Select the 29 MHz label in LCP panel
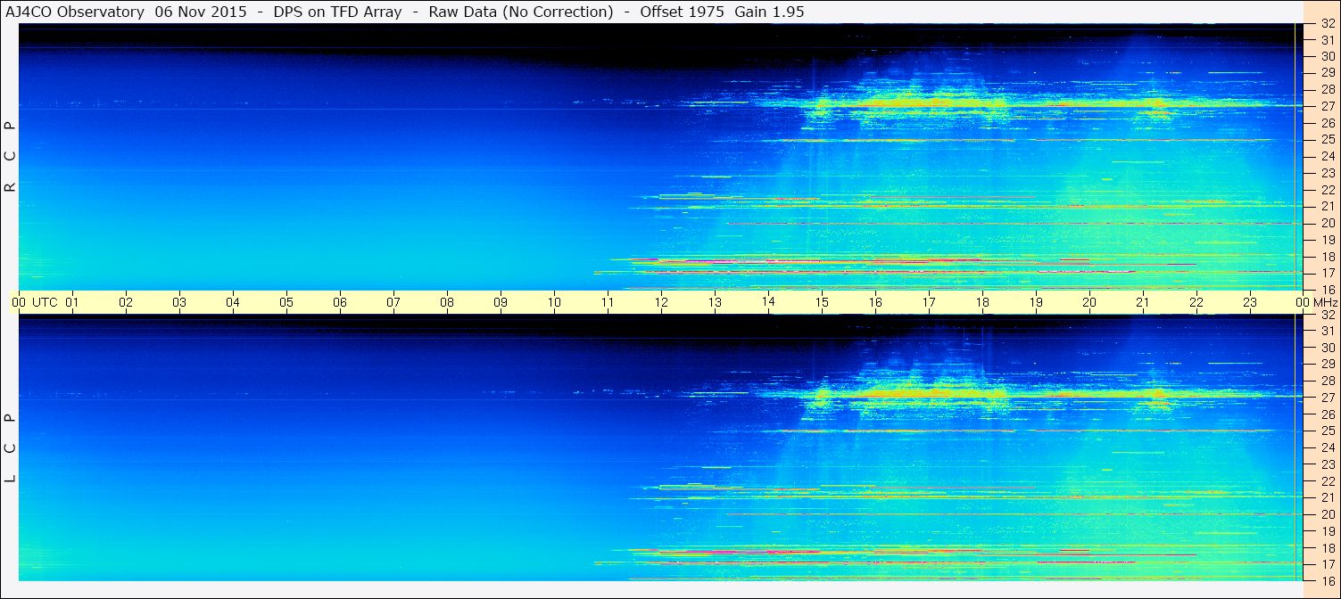Viewport: 1341px width, 599px height. [x=1328, y=365]
